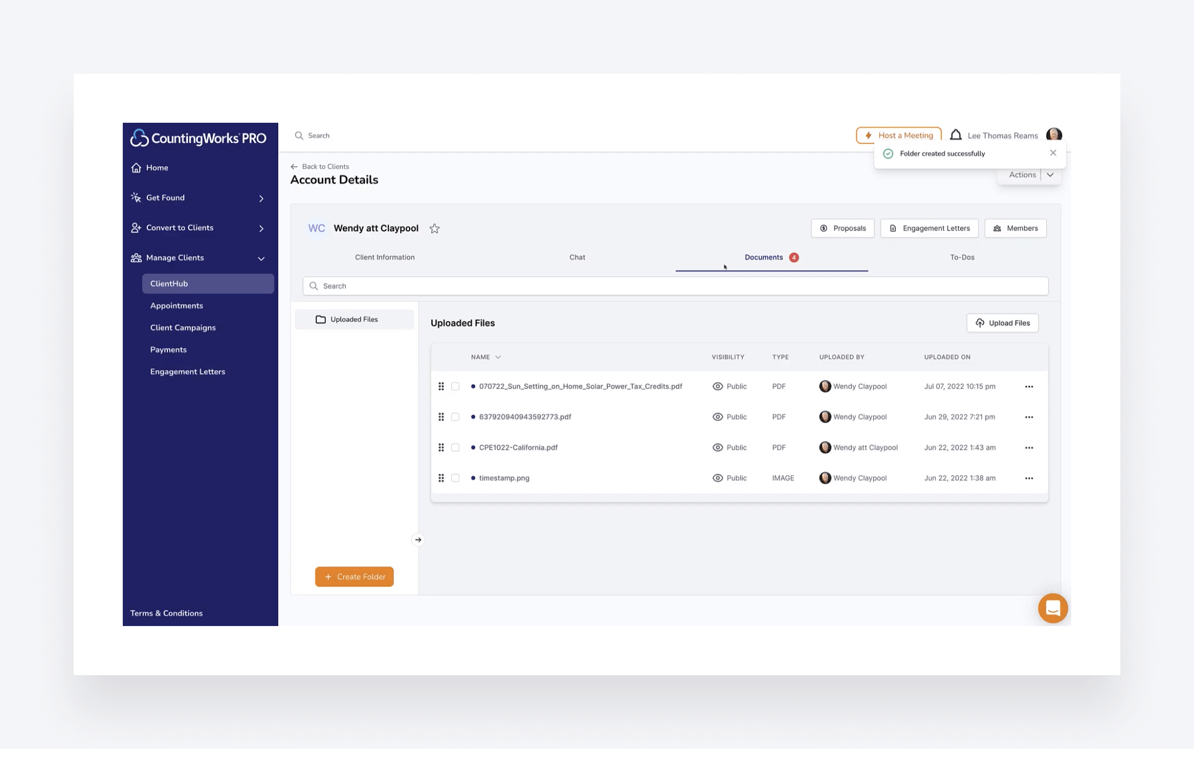The image size is (1194, 758).
Task: Click the notification bell icon
Action: point(955,135)
